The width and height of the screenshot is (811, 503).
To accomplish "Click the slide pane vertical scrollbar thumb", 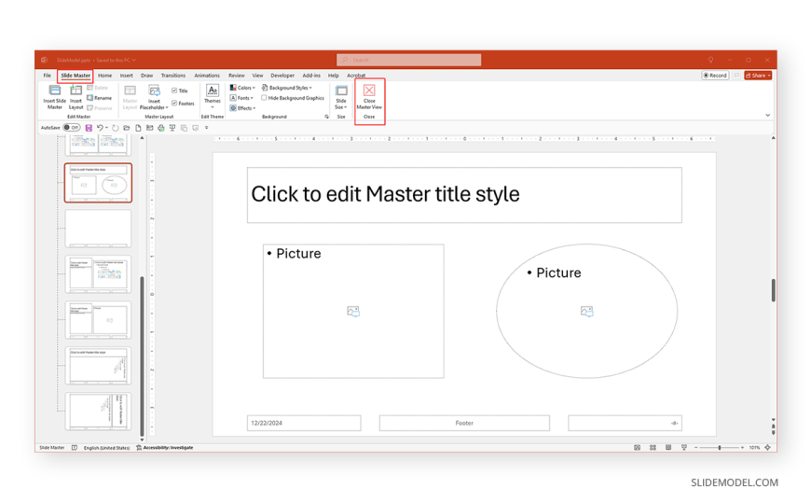I will point(773,290).
